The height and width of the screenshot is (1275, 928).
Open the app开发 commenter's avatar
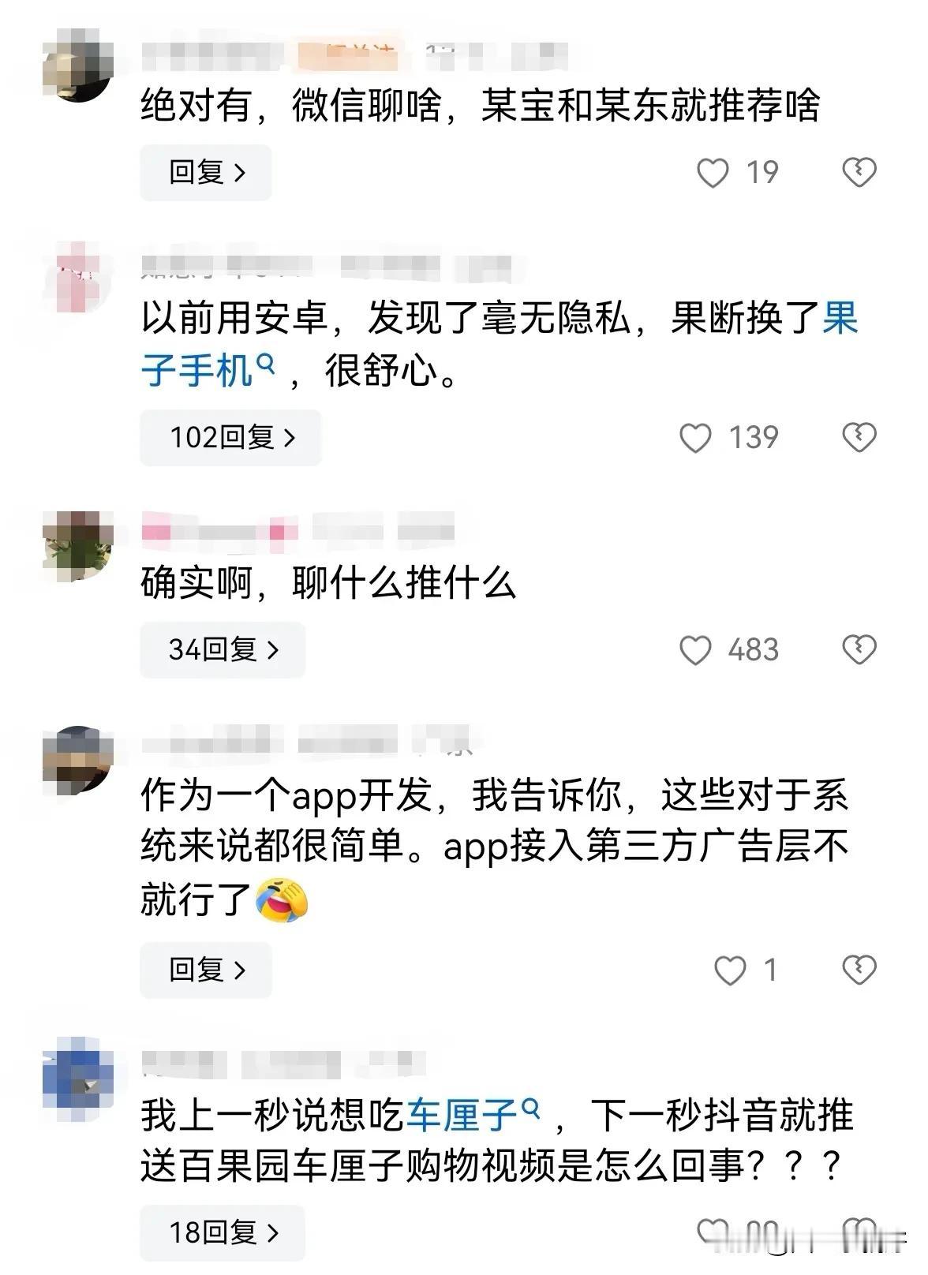(77, 759)
